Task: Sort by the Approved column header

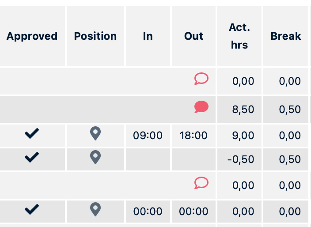Action: point(32,36)
